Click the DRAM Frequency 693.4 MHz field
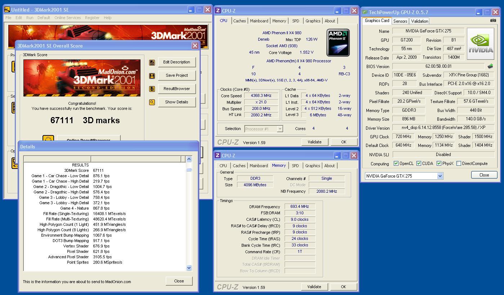This screenshot has width=504, height=295. click(x=300, y=207)
